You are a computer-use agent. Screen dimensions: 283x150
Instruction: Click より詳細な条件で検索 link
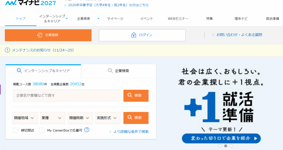point(131,132)
